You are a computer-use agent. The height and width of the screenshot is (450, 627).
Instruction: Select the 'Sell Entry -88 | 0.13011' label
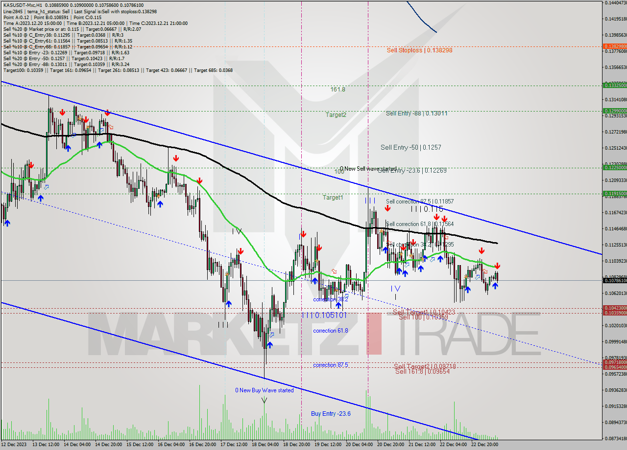(416, 113)
